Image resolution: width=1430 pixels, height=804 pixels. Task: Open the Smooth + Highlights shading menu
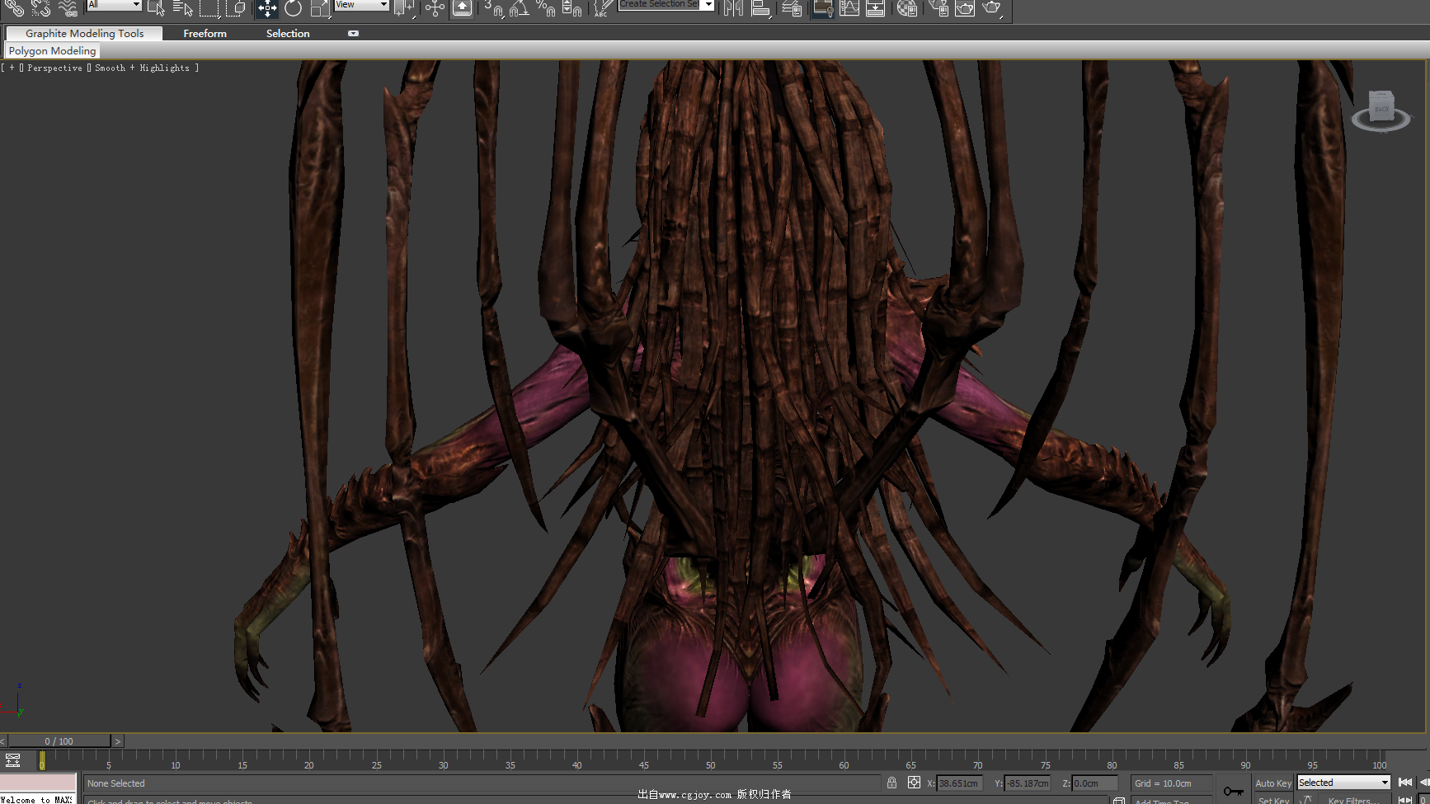coord(142,68)
